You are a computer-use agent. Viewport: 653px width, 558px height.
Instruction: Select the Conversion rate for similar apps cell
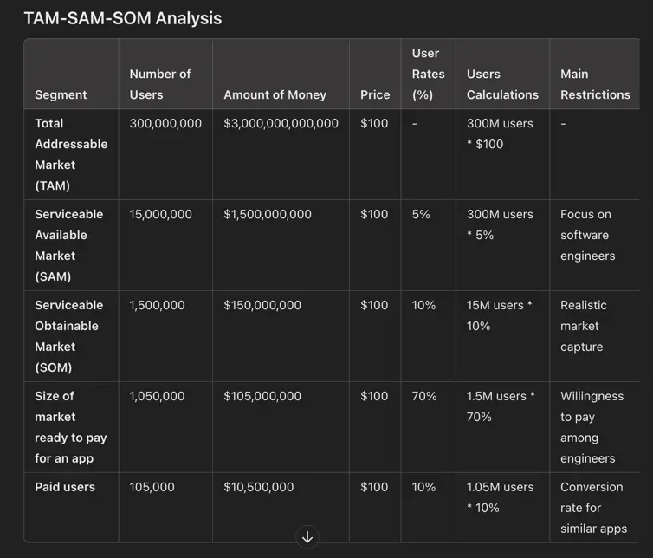point(593,508)
